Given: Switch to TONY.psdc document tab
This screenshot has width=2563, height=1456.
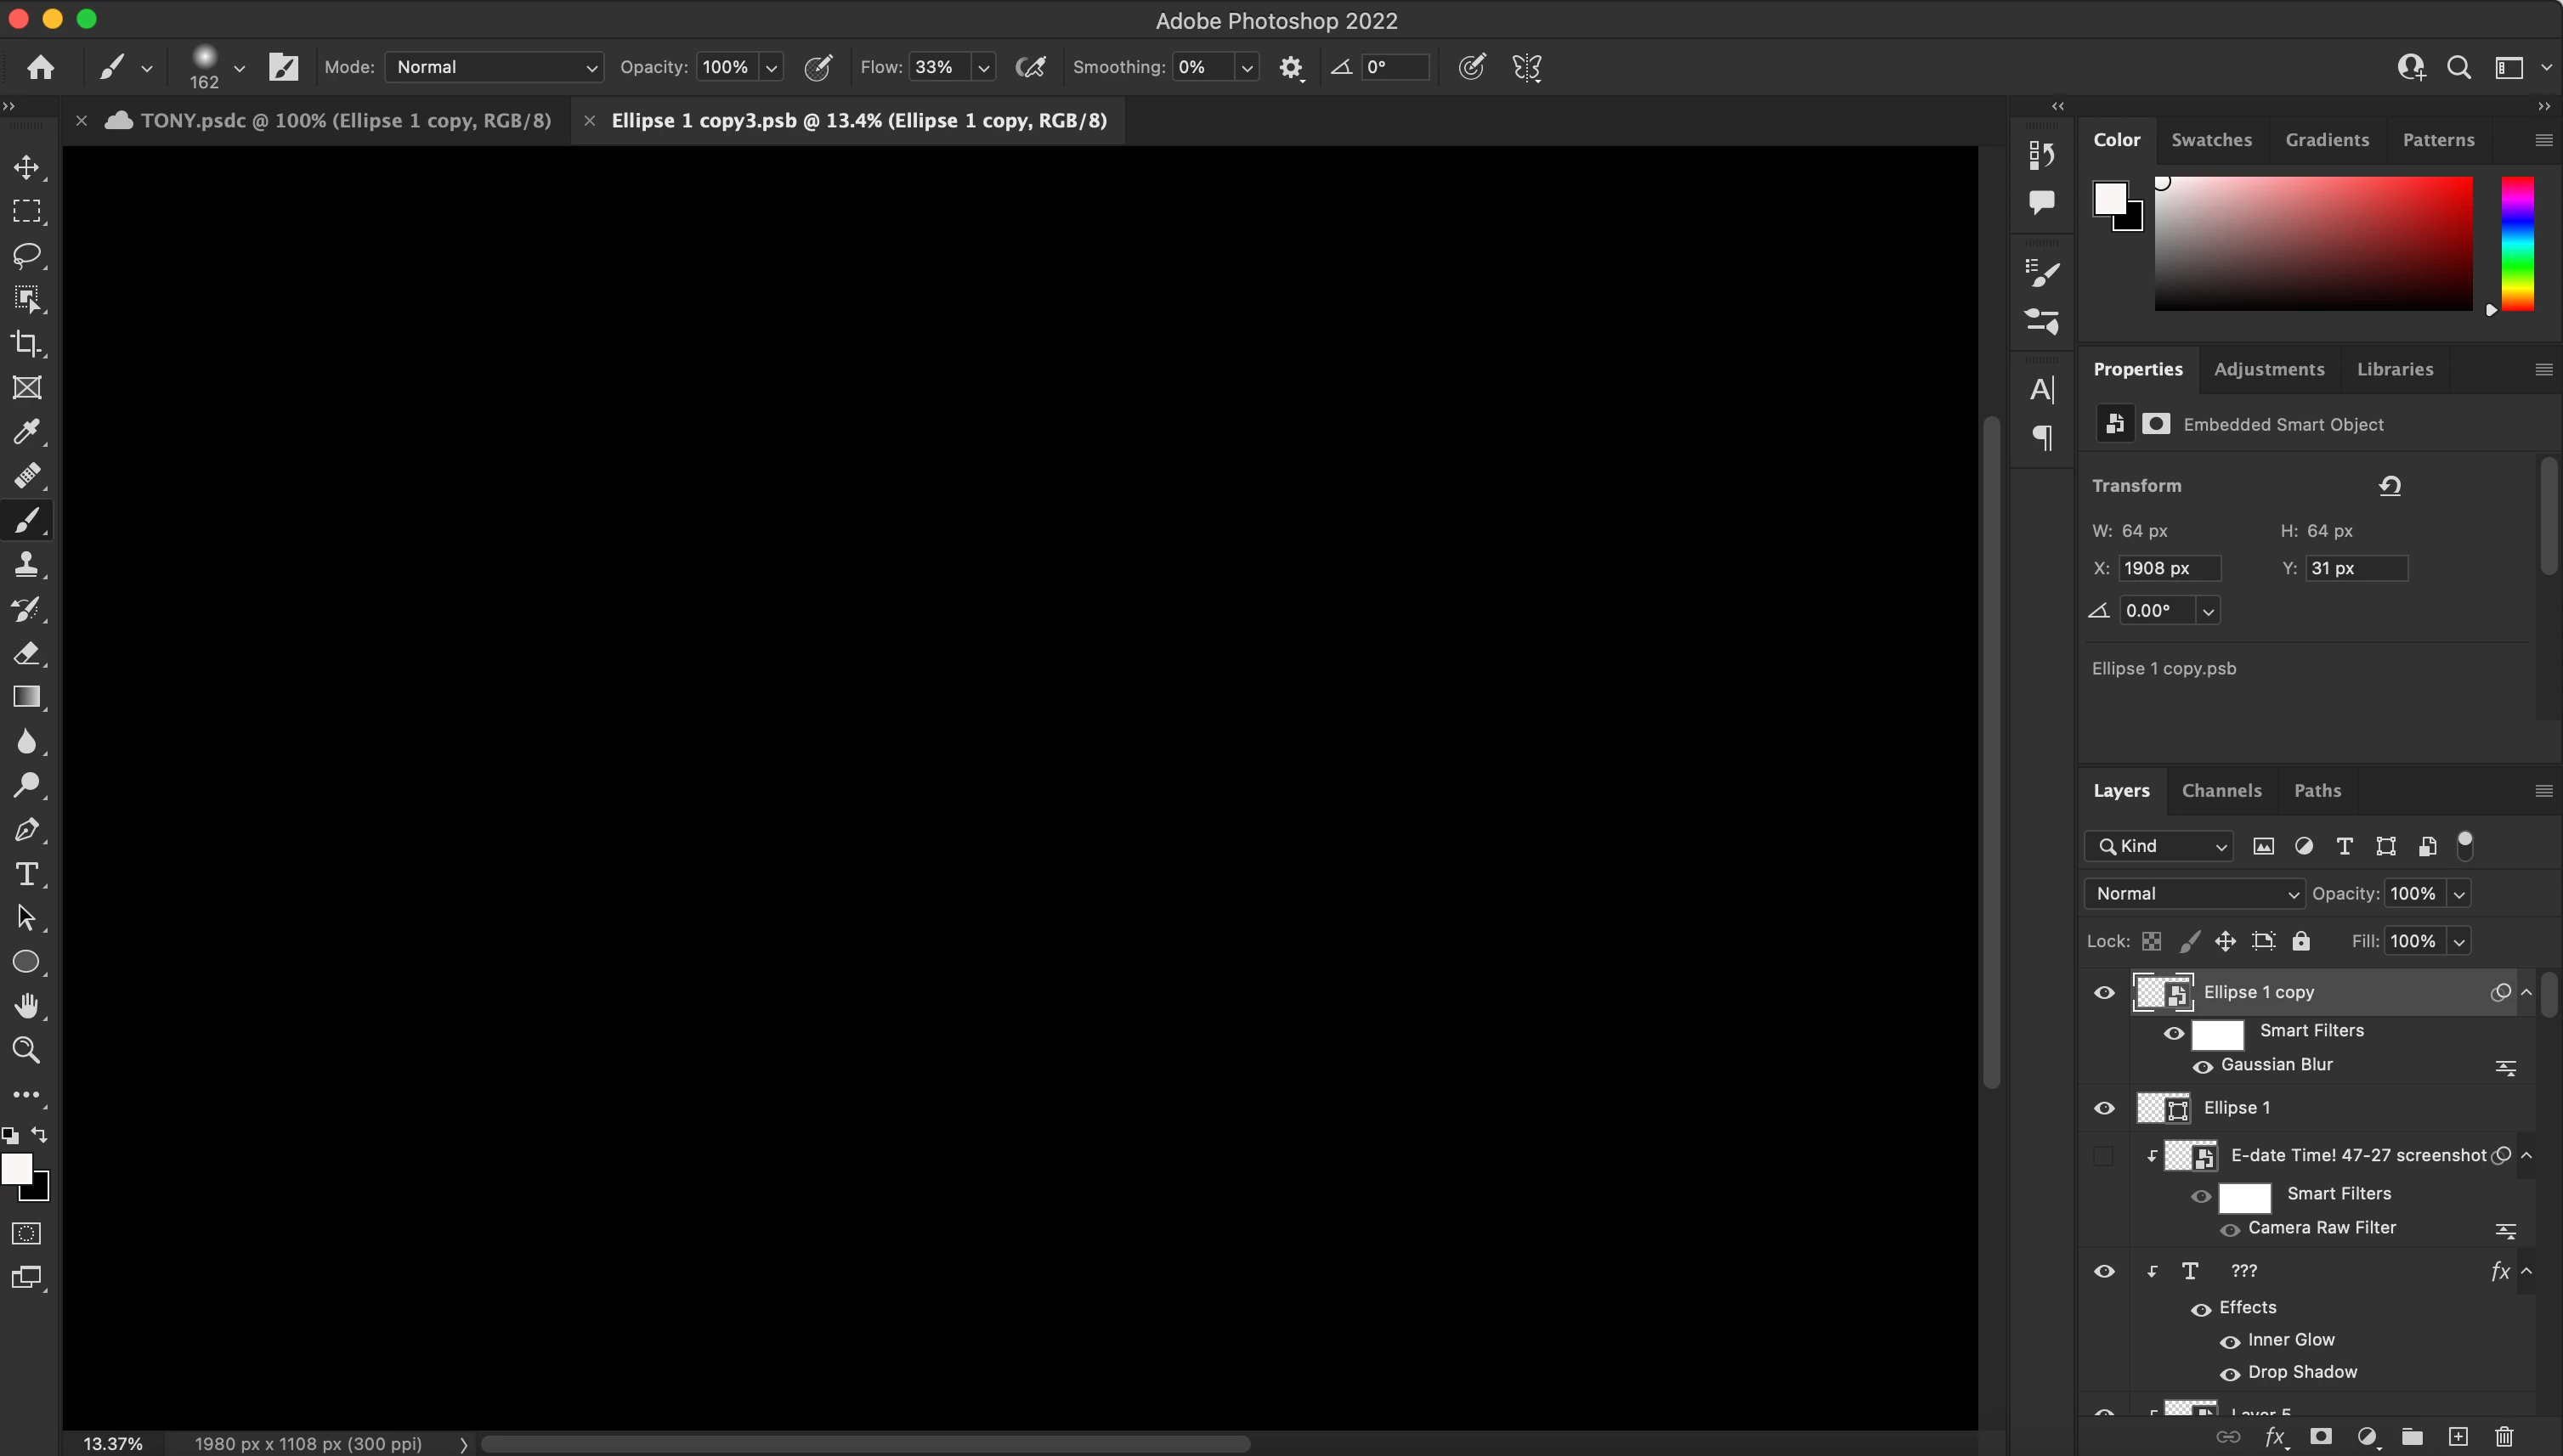Looking at the screenshot, I should tap(345, 120).
